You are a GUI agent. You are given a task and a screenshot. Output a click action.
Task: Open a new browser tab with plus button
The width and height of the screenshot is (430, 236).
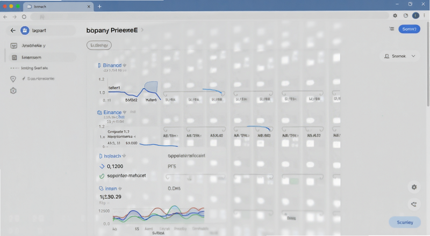coord(99,6)
